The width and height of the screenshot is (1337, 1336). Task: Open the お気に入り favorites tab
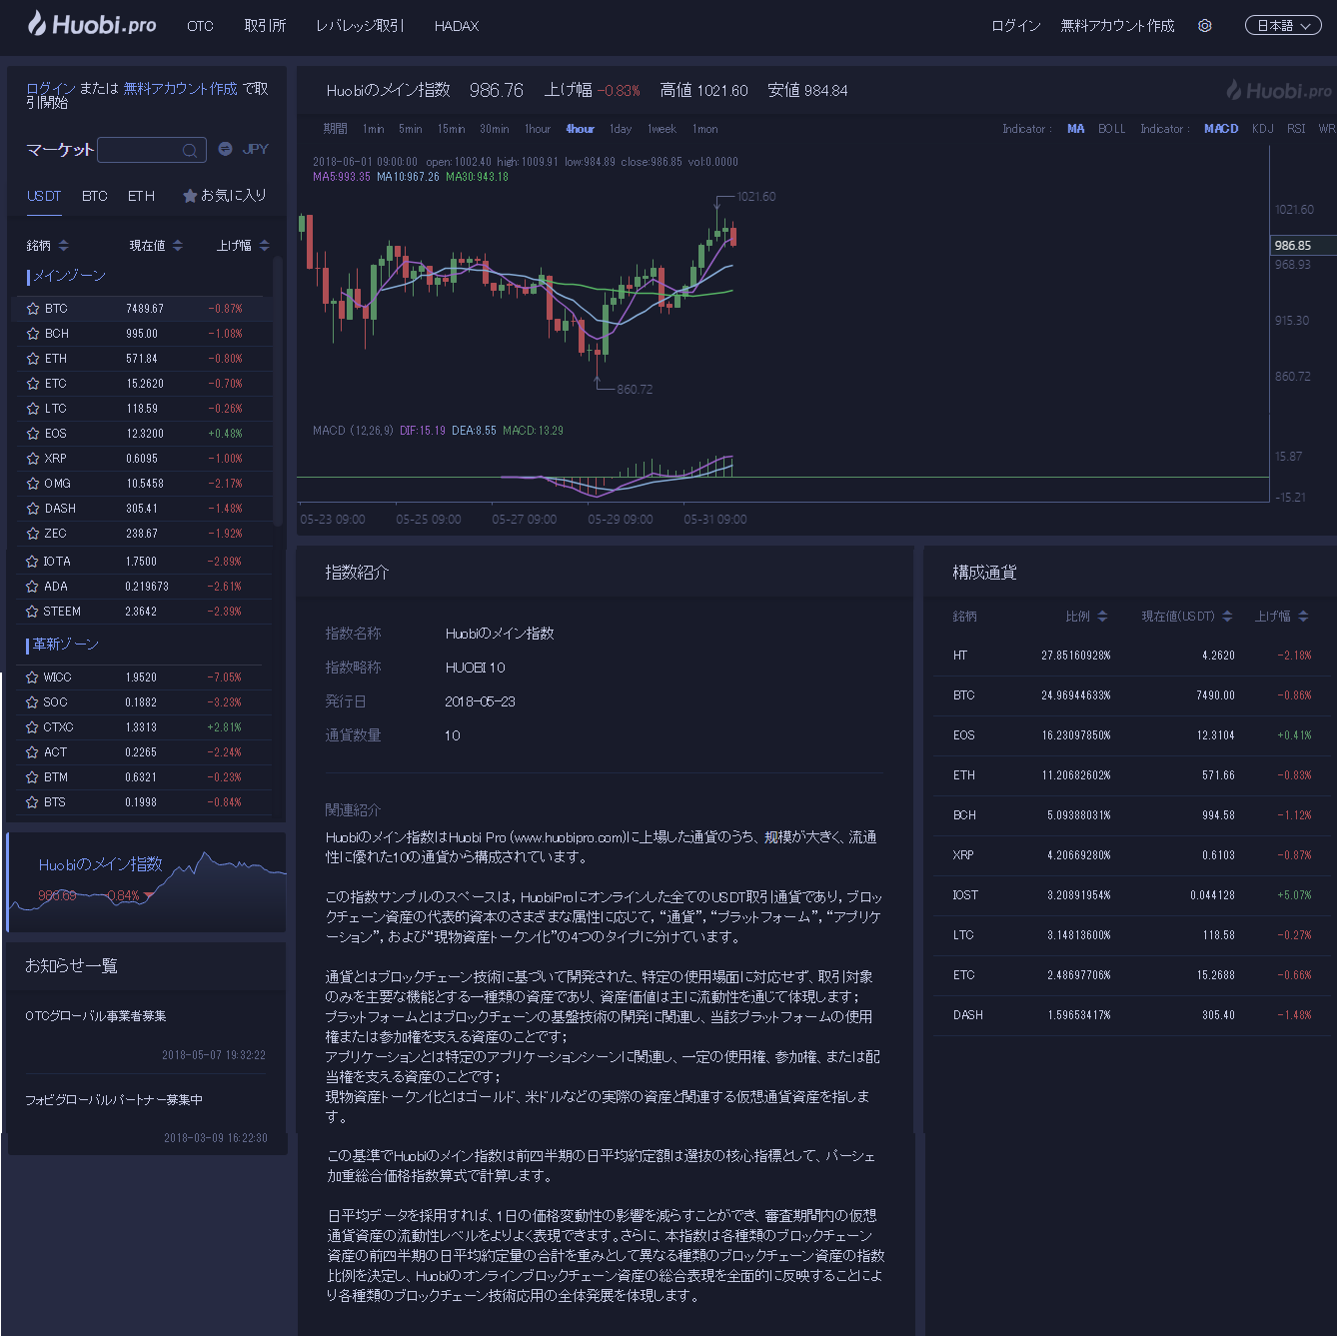point(225,196)
